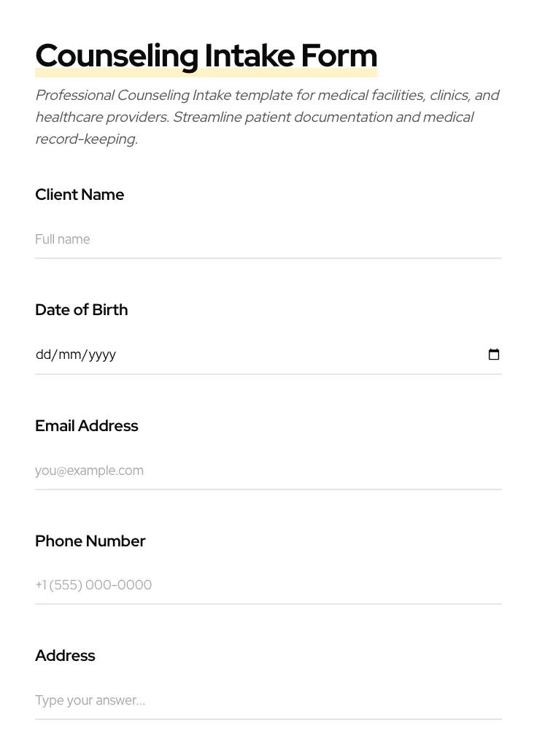Click the Client Name full name field
The height and width of the screenshot is (747, 537).
click(x=268, y=239)
